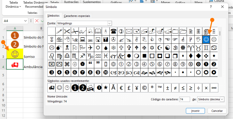Click the Código do caractere input field
Image resolution: width=233 pixels, height=119 pixels.
coord(184,99)
